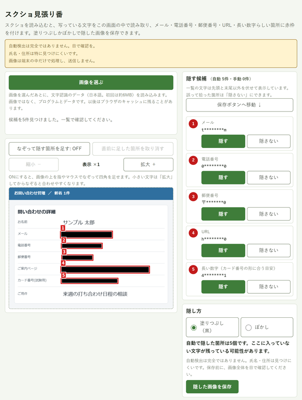Viewport: 302px width, 400px height.
Task: Click the 画像を選ぶ button
Action: point(91,82)
